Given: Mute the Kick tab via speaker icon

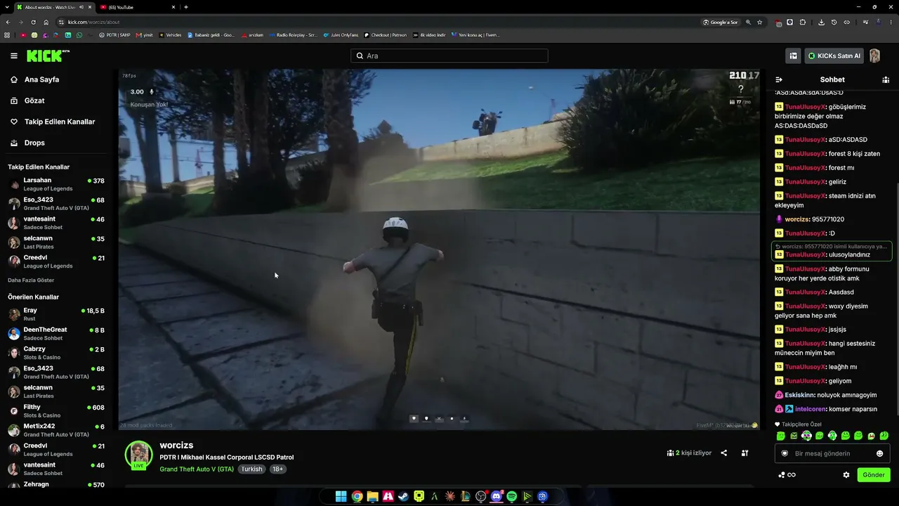Looking at the screenshot, I should (x=81, y=7).
